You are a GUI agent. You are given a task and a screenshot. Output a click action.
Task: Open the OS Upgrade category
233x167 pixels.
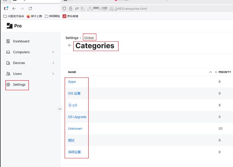(x=77, y=117)
